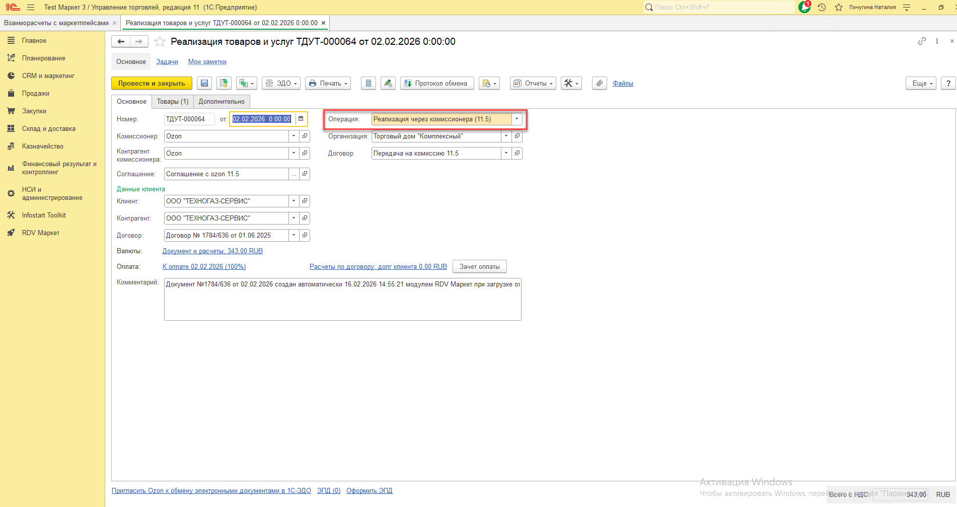Open the Контрагент комиссионера record card
This screenshot has height=507, width=957.
pos(305,154)
